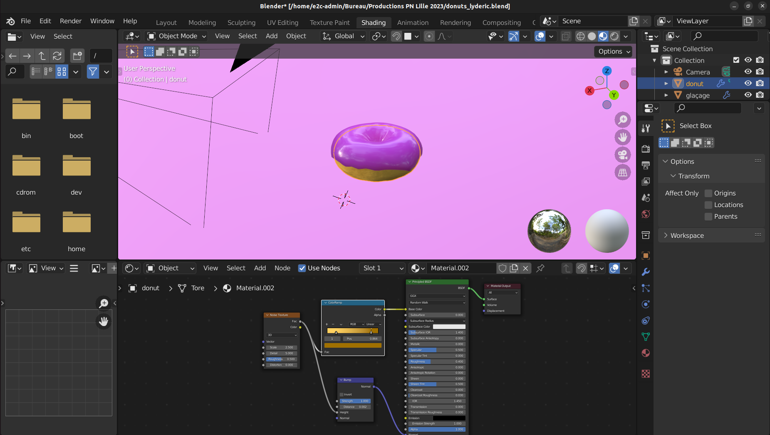Click the Options button in viewport

tap(614, 52)
